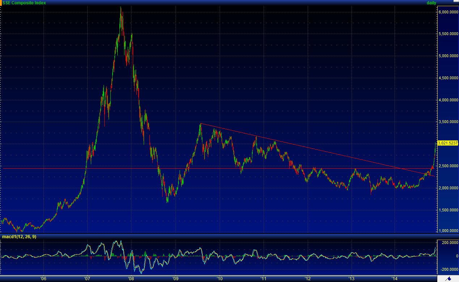Click the orange marker beside the chart title

tap(1, 3)
